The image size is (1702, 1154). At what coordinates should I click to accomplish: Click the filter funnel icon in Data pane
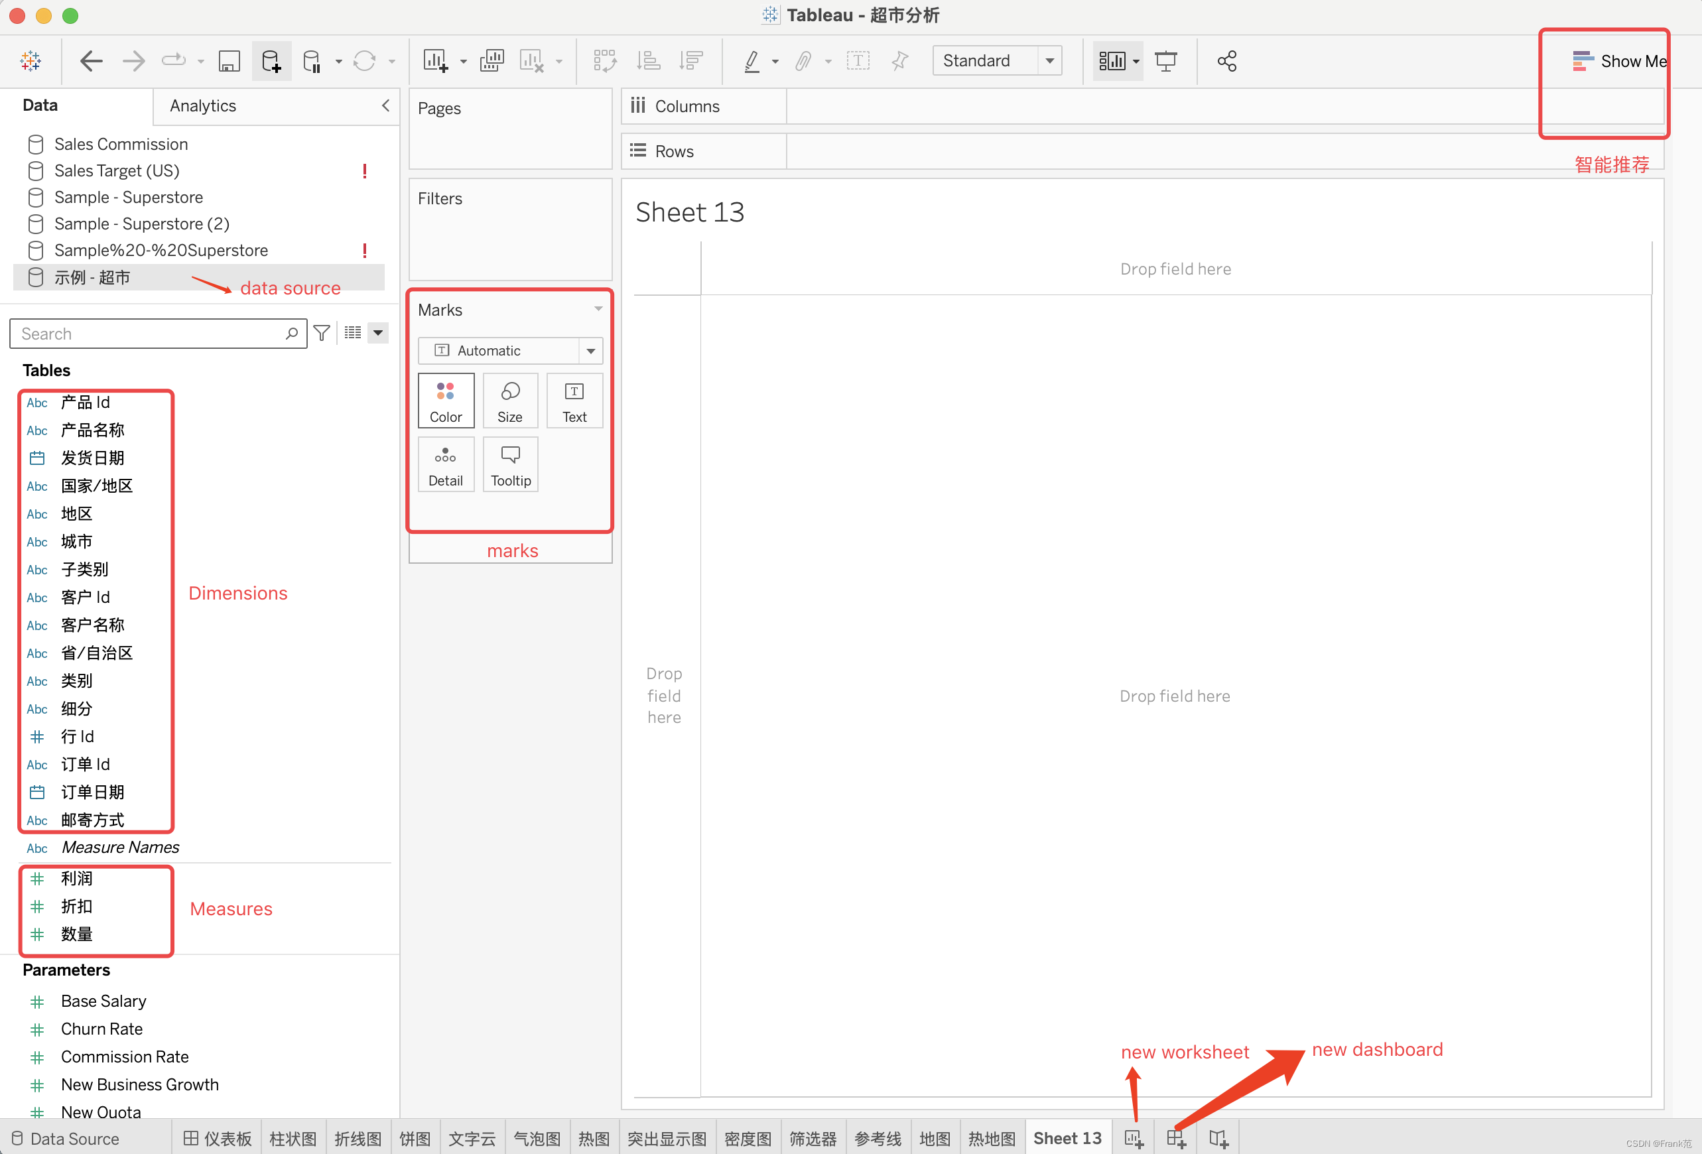[x=322, y=333]
